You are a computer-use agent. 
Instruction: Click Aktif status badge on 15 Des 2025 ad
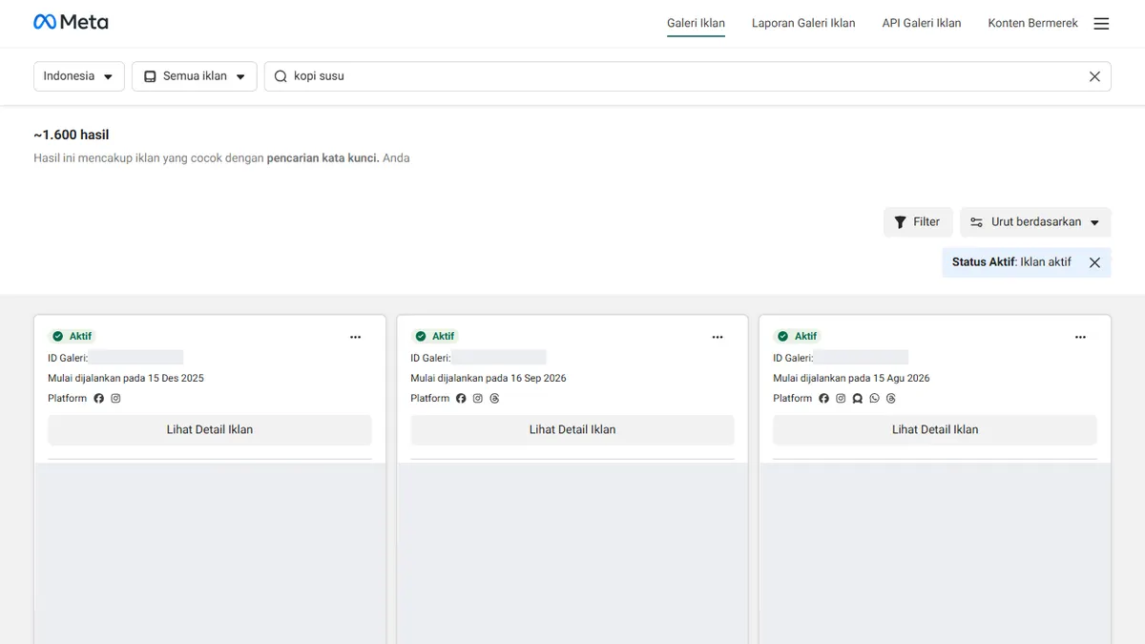tap(72, 336)
